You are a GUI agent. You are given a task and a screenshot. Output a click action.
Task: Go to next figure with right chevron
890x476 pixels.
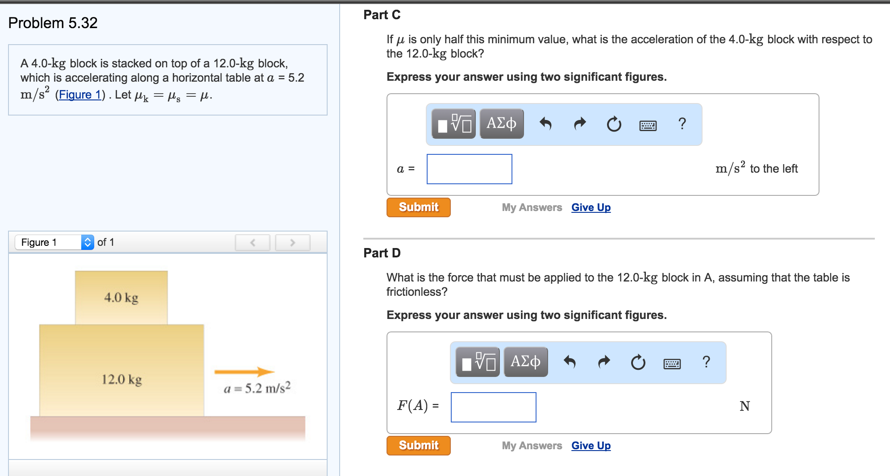292,243
